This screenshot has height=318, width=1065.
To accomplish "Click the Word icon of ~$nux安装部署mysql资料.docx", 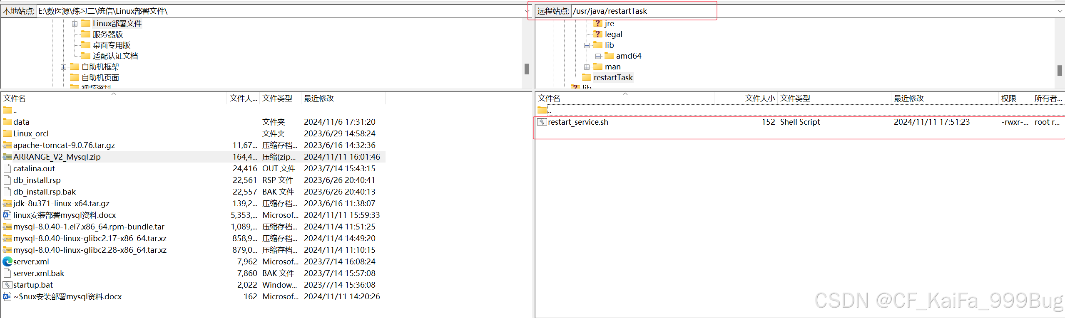I will point(7,296).
